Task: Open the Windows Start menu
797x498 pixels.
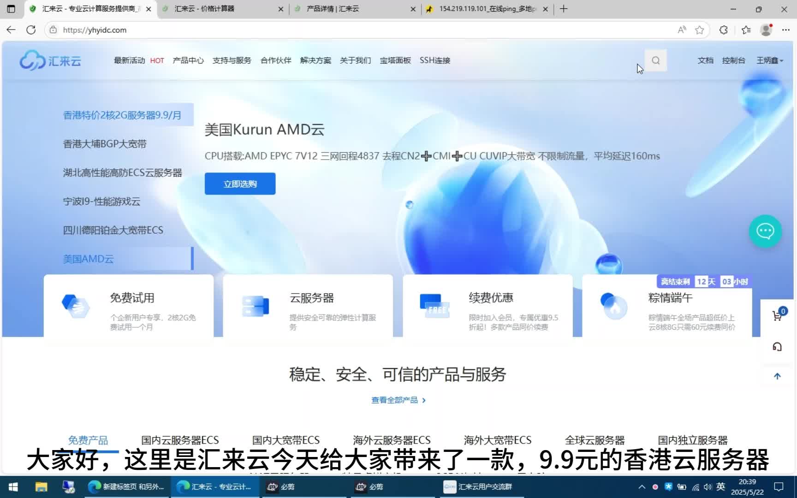Action: [x=13, y=487]
